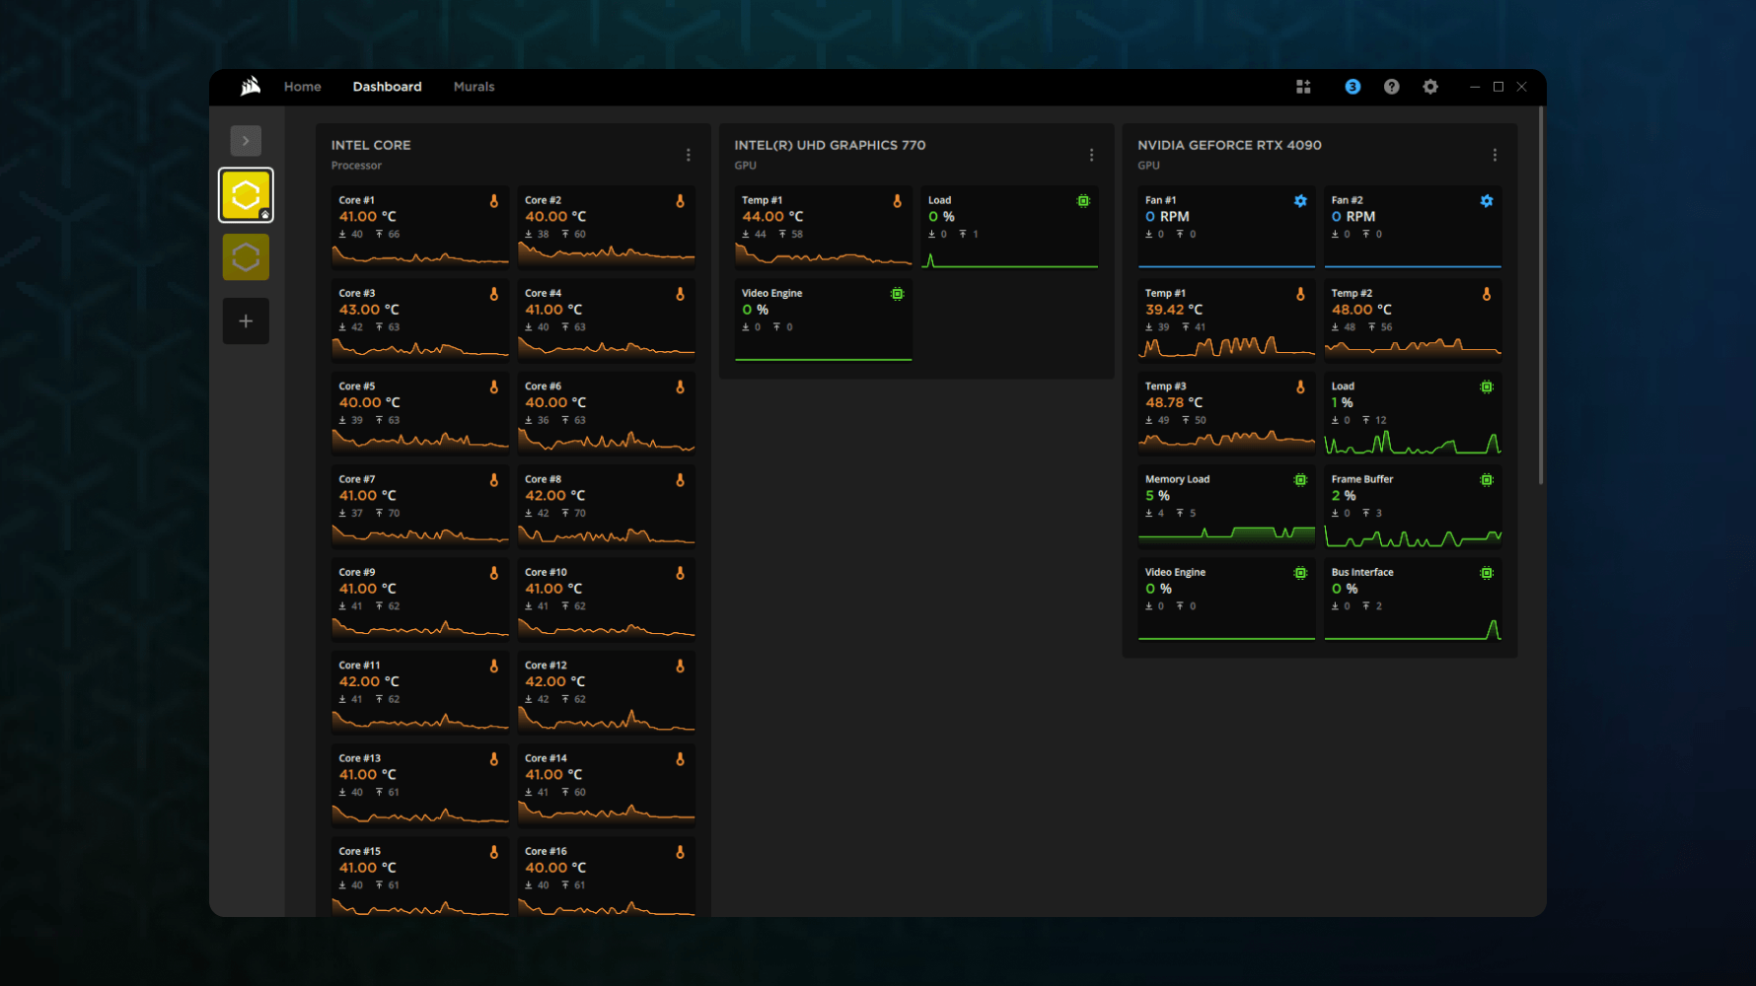1756x986 pixels.
Task: Click the 39.42 °C Temp #1 reading
Action: (1174, 310)
